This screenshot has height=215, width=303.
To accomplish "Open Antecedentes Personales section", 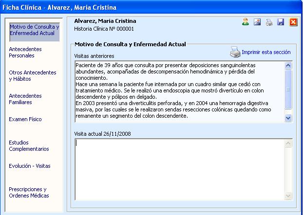I will coord(25,53).
